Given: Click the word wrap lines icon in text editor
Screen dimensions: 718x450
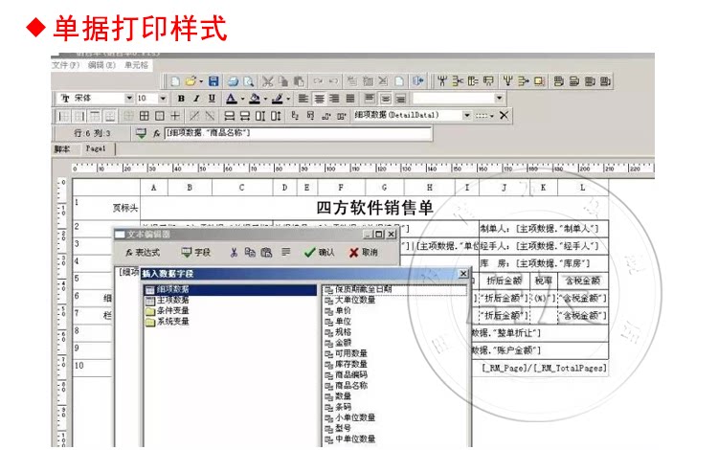Looking at the screenshot, I should coord(286,252).
